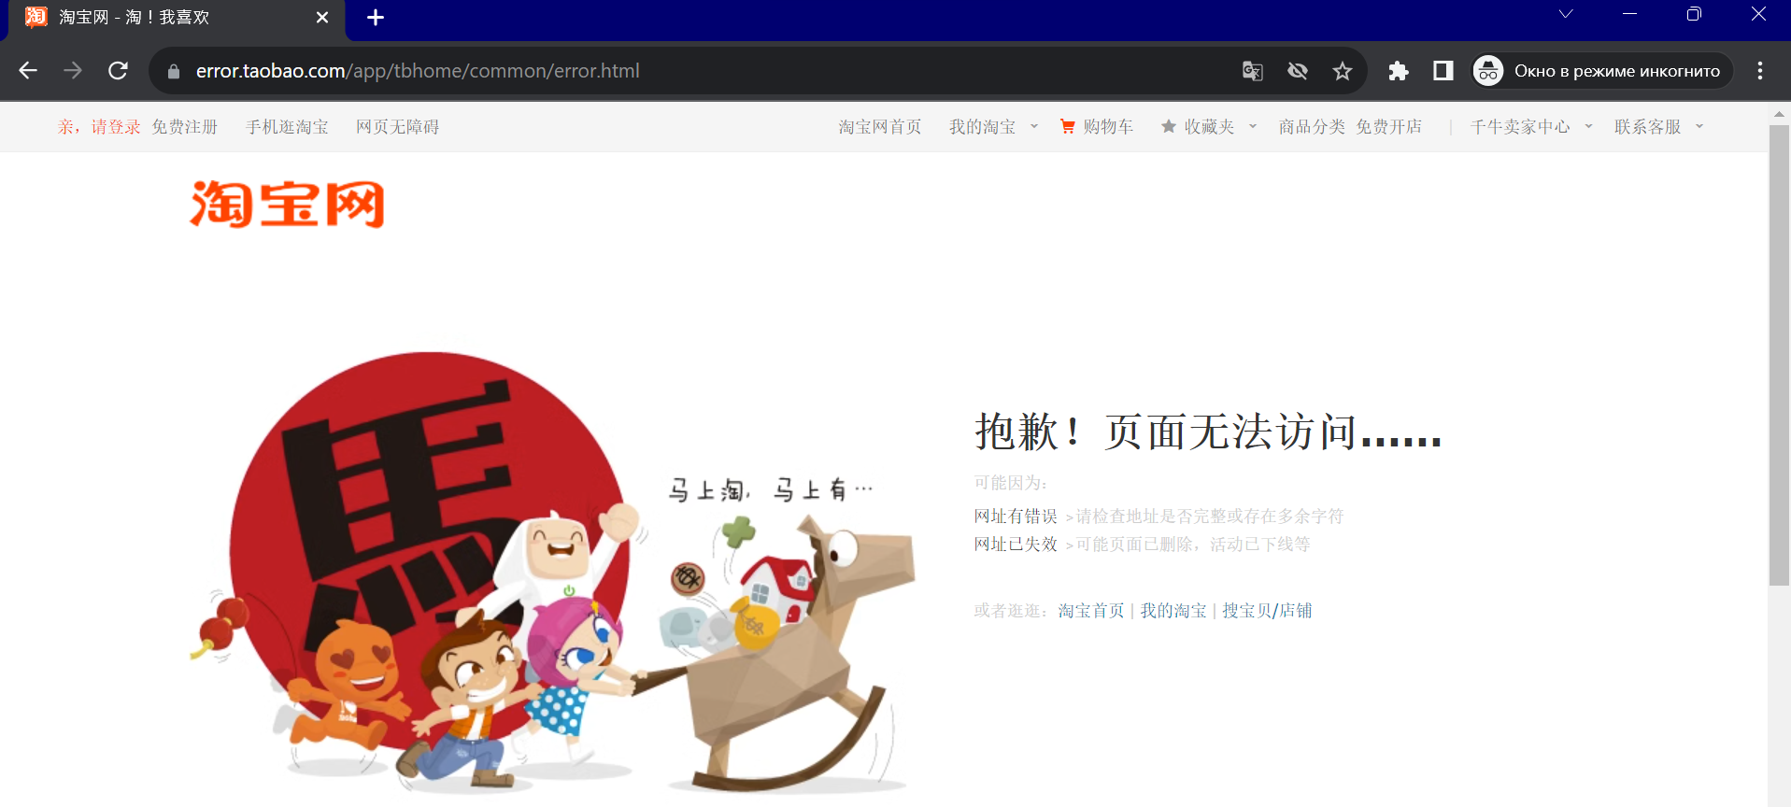The width and height of the screenshot is (1791, 807).
Task: Click the 免费注册 sign-up link
Action: point(185,127)
